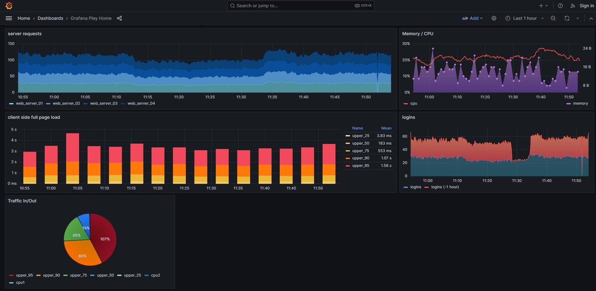
Task: Open the refresh interval dropdown arrow
Action: (x=578, y=18)
